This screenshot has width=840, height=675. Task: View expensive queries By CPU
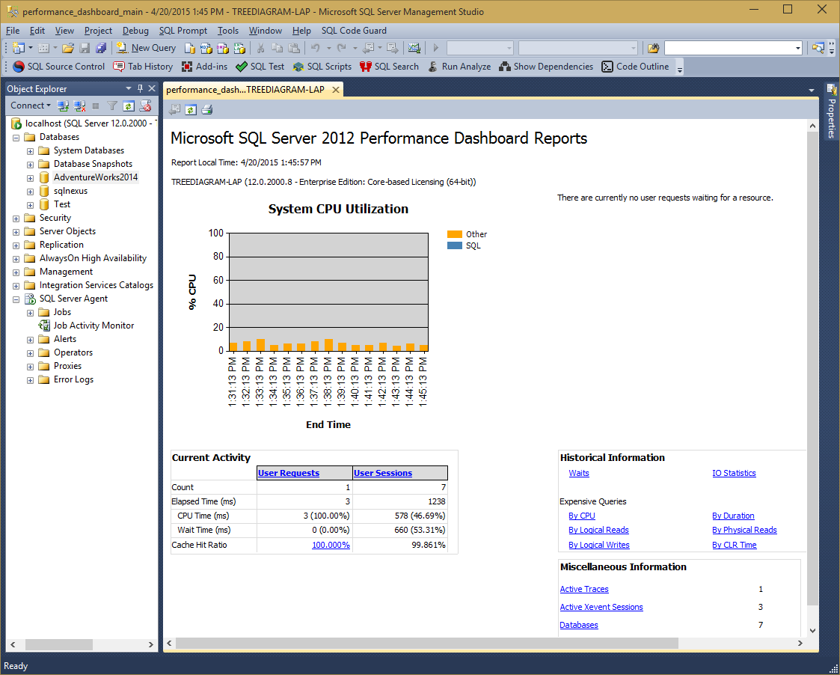581,516
